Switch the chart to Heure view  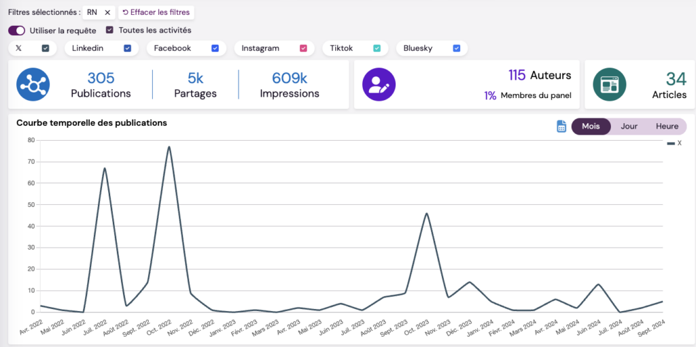click(x=667, y=127)
